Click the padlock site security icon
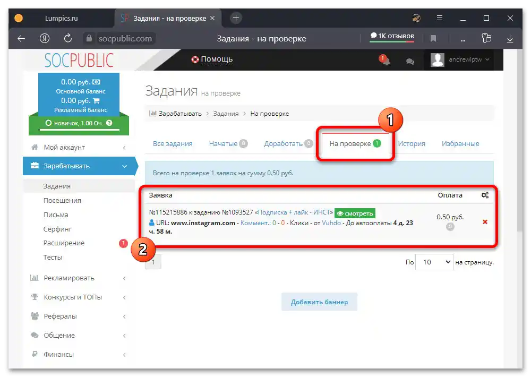Image resolution: width=531 pixels, height=377 pixels. pyautogui.click(x=89, y=38)
